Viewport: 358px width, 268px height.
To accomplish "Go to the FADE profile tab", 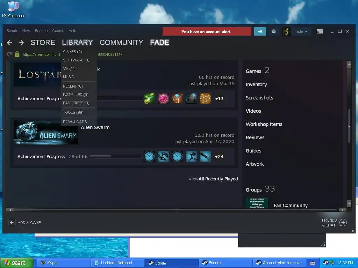I will (159, 42).
